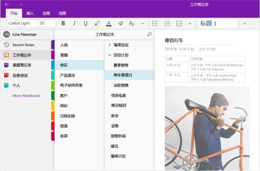Click the 个人 blue notebook icon

(x=6, y=85)
